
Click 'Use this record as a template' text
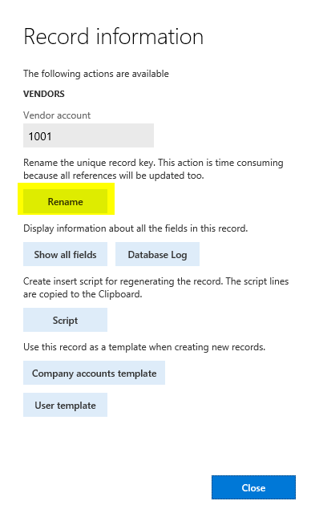tap(144, 347)
